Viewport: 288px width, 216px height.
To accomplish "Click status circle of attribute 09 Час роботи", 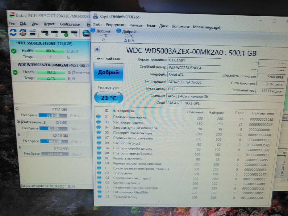I will (x=99, y=143).
